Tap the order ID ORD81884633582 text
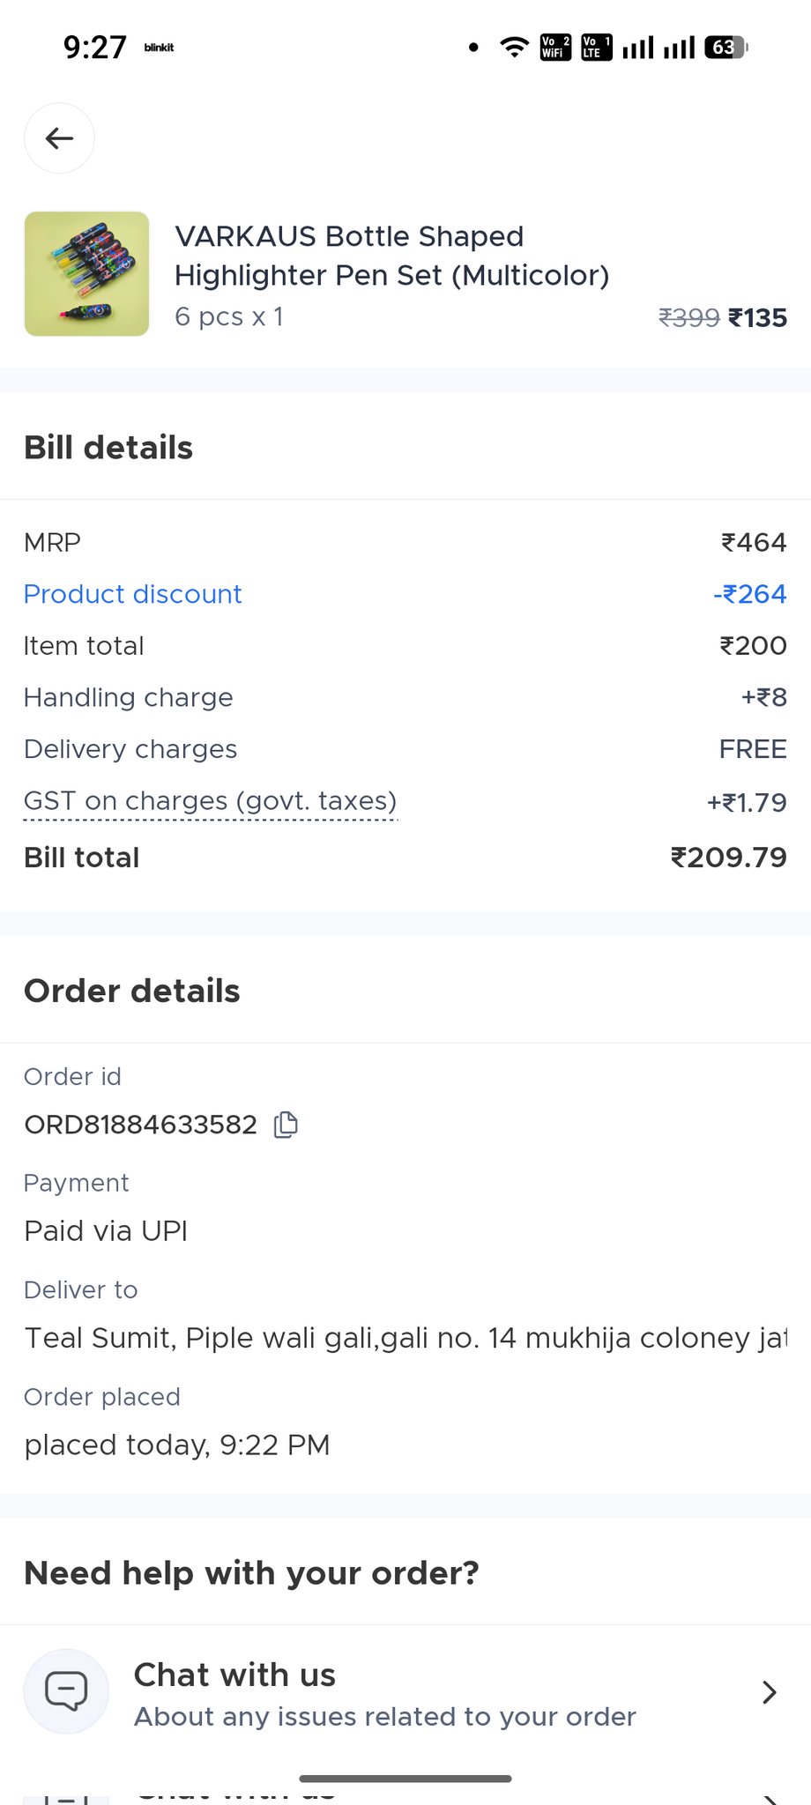 tap(141, 1125)
